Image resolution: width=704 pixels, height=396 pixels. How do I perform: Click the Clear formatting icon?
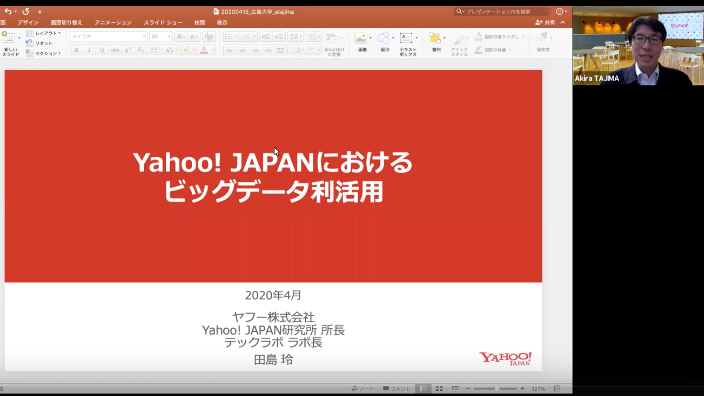click(x=209, y=36)
